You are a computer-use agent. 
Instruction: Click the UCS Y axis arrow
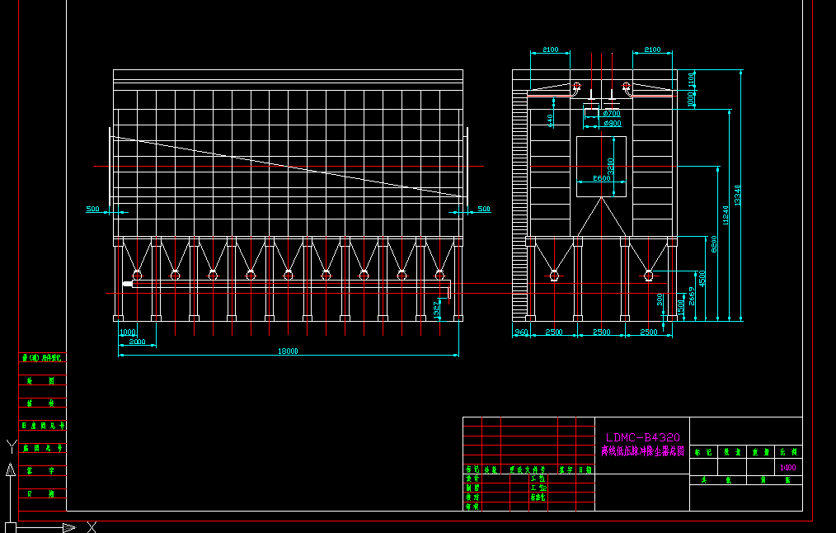point(10,470)
